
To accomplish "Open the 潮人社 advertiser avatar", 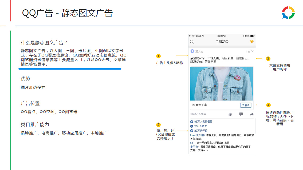I will [x=192, y=51].
